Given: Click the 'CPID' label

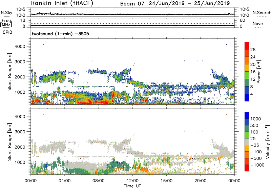Looking at the screenshot, I should [7, 32].
